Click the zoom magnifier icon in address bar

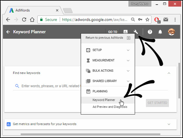(133, 20)
